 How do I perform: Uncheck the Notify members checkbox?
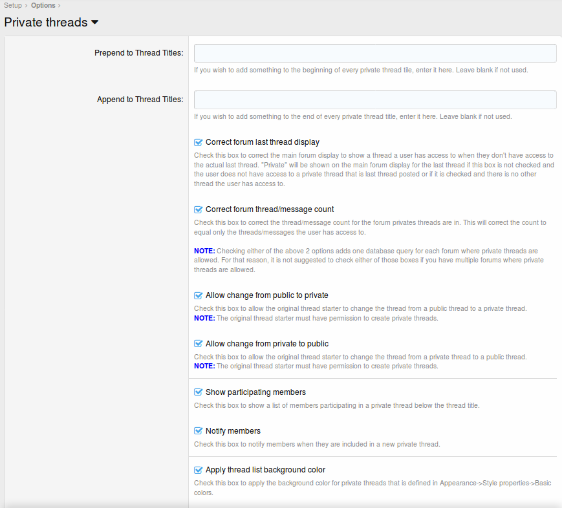(199, 431)
